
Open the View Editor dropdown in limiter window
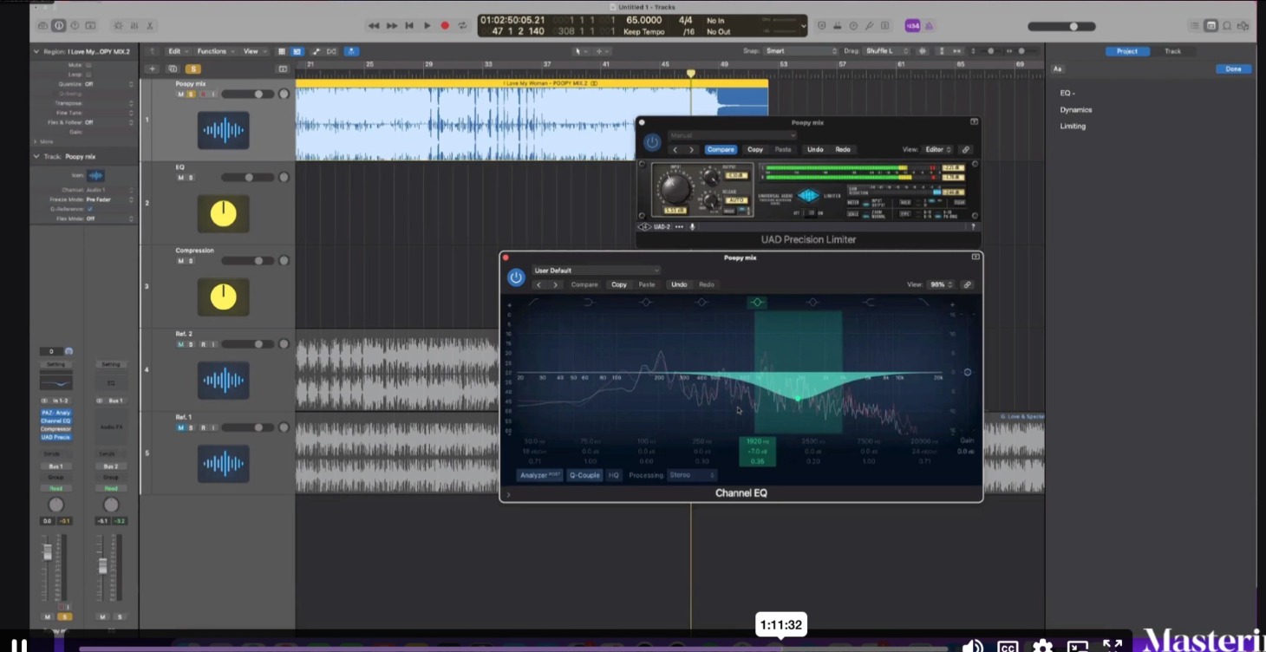point(938,149)
